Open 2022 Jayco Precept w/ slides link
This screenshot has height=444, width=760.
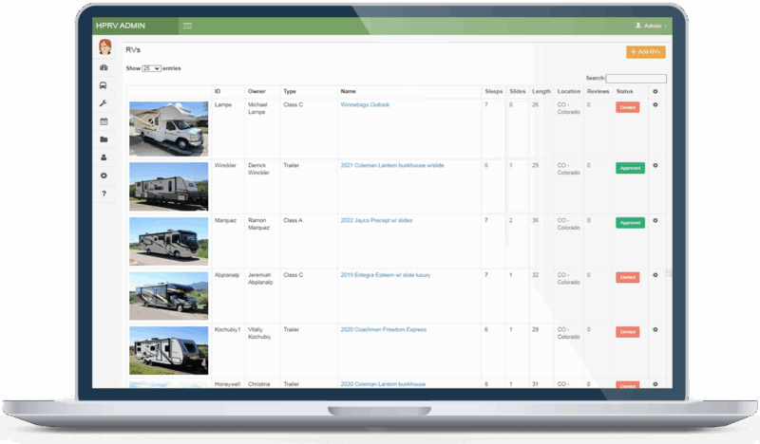pyautogui.click(x=376, y=220)
